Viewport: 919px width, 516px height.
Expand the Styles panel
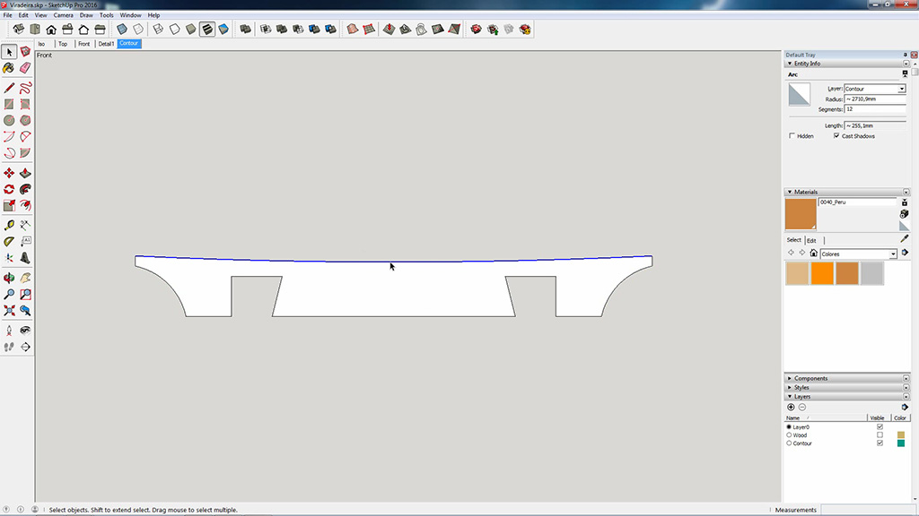tap(790, 387)
